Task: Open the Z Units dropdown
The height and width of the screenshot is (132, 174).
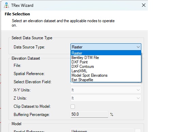Action: click(106, 98)
